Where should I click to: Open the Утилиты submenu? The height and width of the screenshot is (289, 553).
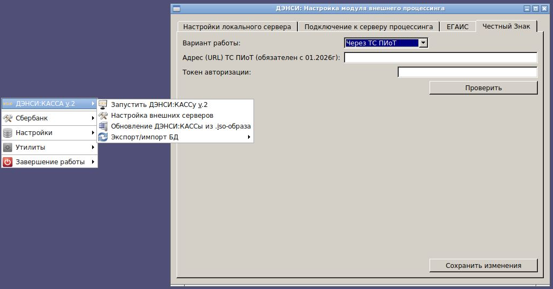coord(49,147)
